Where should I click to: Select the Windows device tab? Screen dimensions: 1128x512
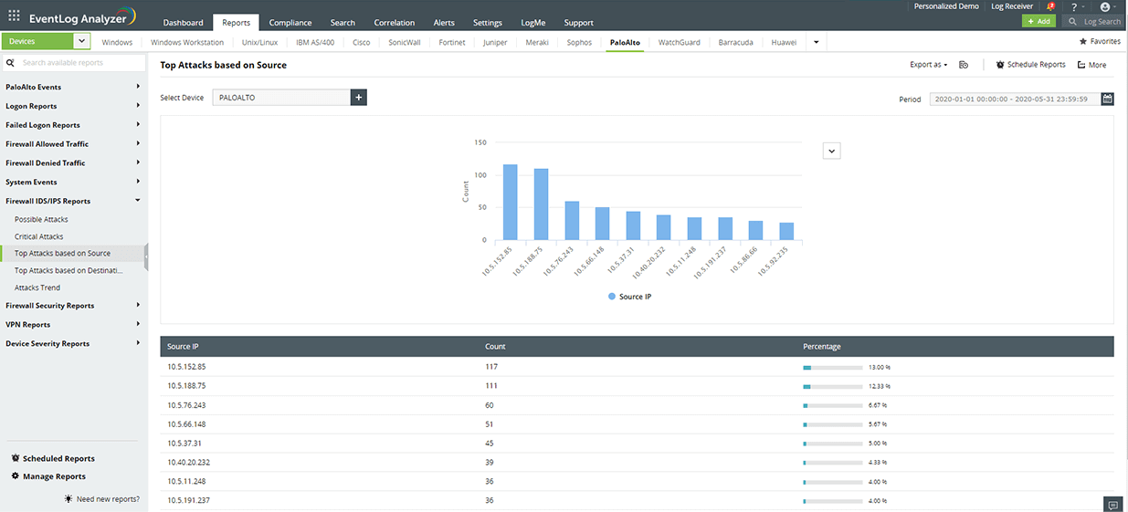tap(117, 42)
